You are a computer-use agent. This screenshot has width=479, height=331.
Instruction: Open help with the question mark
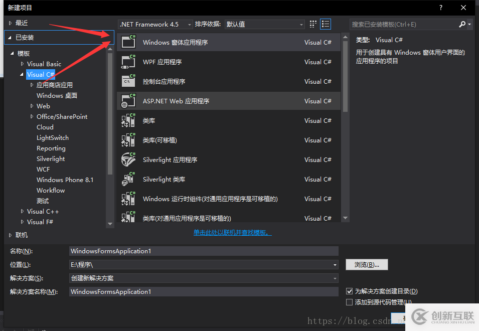click(440, 8)
